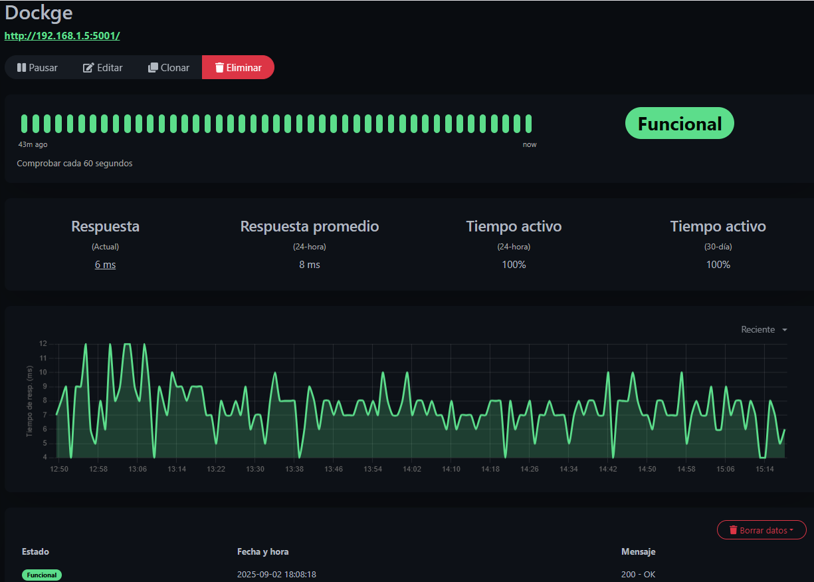Screen dimensions: 814x582
Task: Click the 14:02 label on chart axis
Action: pyautogui.click(x=412, y=469)
